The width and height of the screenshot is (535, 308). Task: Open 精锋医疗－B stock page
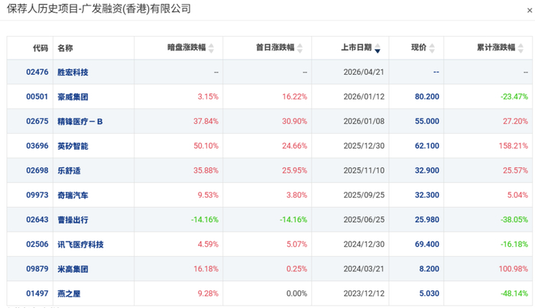[x=79, y=122]
